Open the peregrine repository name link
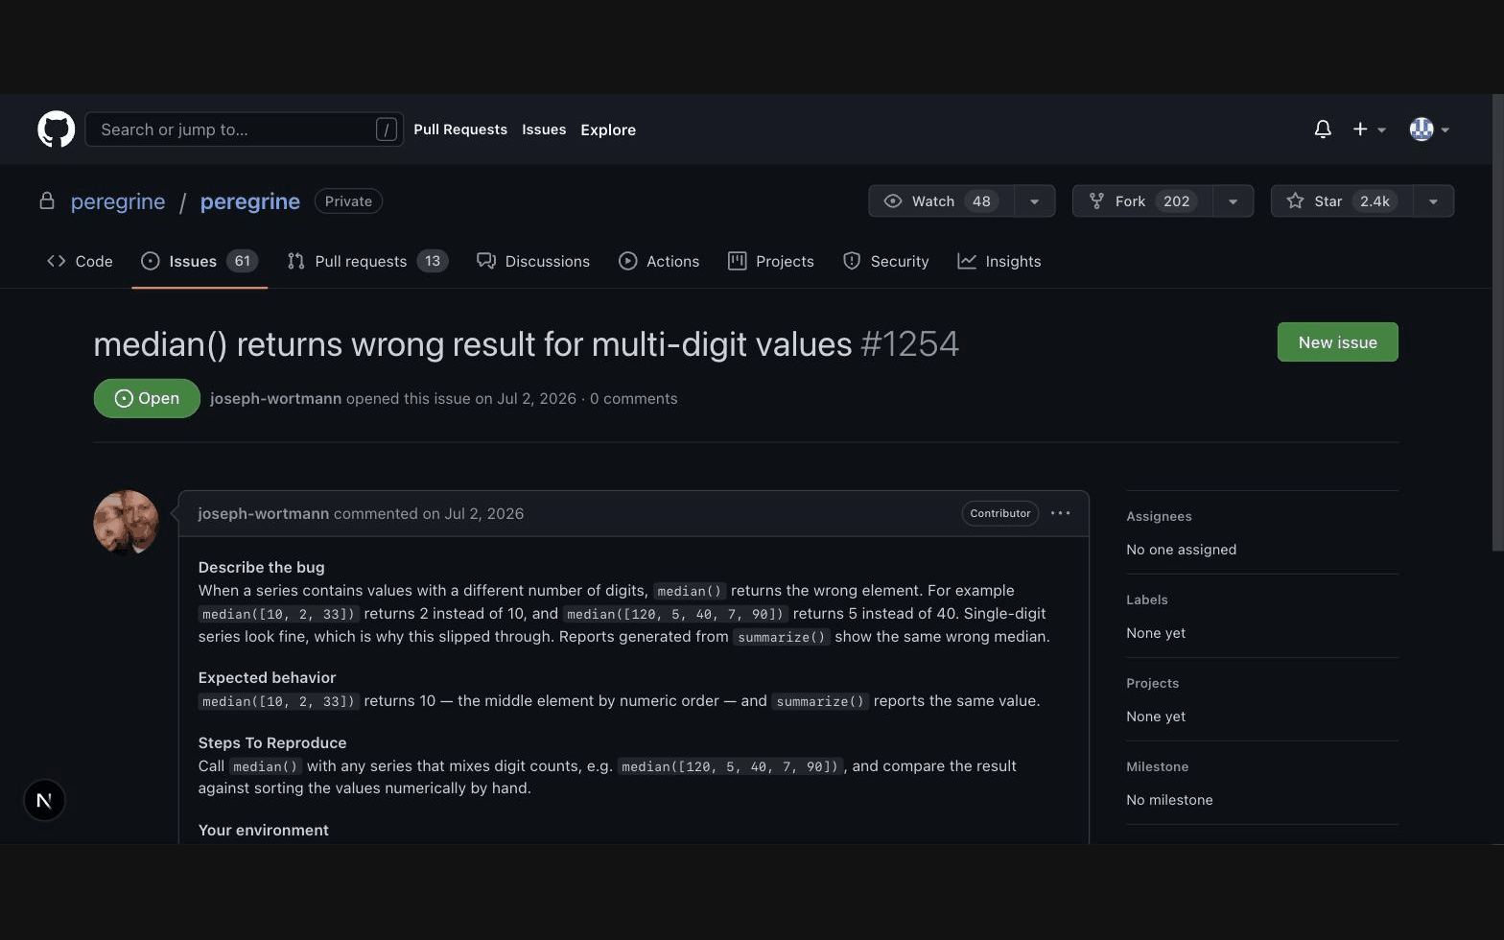Viewport: 1504px width, 940px height. pyautogui.click(x=250, y=201)
